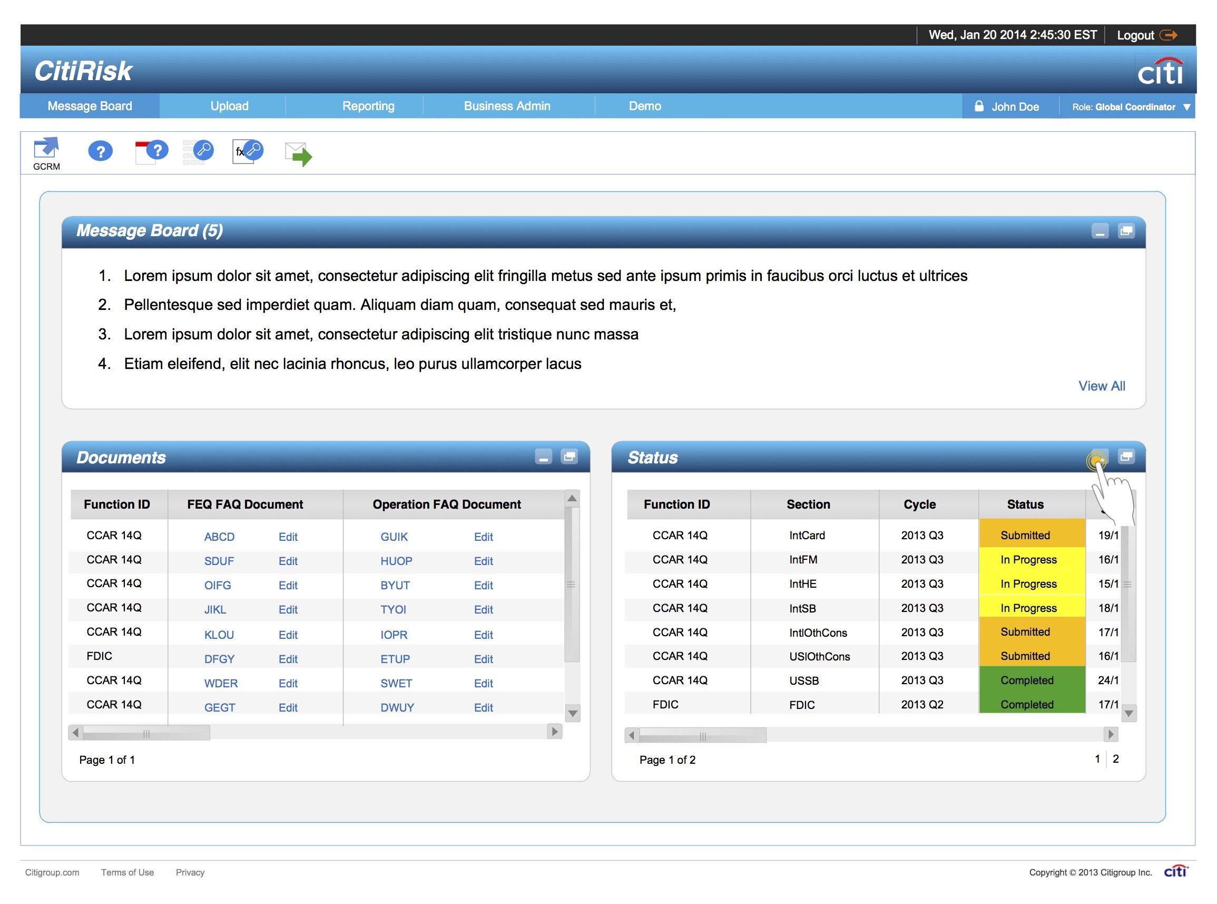Click the Citi logo in header
This screenshot has height=904, width=1217.
coord(1161,72)
